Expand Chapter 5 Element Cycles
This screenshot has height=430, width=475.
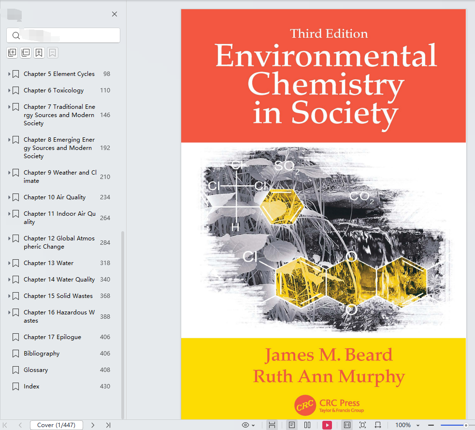9,74
